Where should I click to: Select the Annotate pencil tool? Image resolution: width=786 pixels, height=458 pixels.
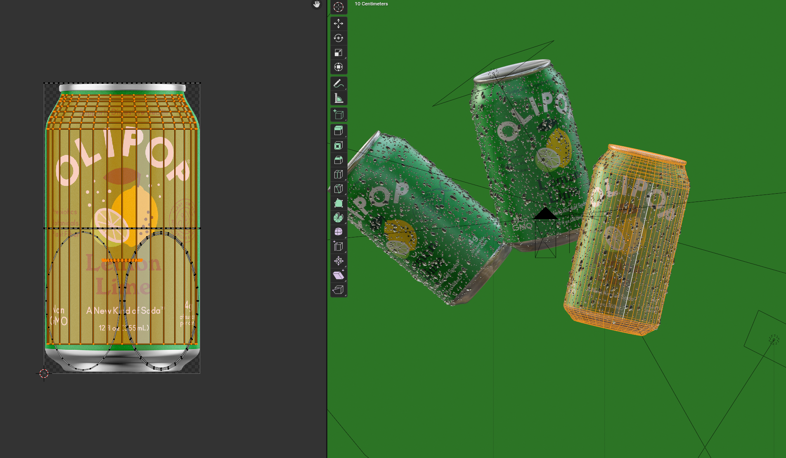(x=339, y=83)
